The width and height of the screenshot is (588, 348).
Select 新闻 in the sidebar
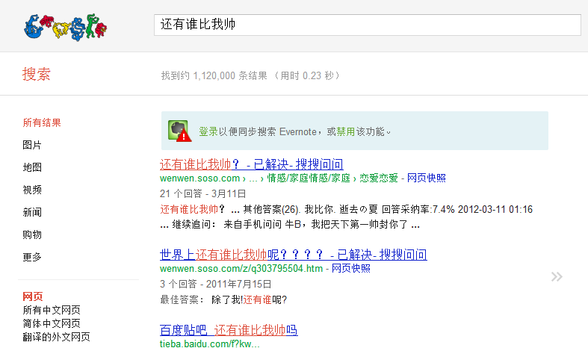click(32, 212)
